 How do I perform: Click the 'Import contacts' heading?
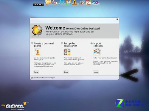pyautogui.click(x=98, y=44)
